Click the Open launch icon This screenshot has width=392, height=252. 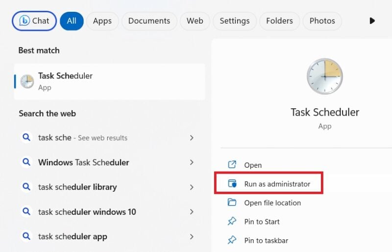coord(232,164)
